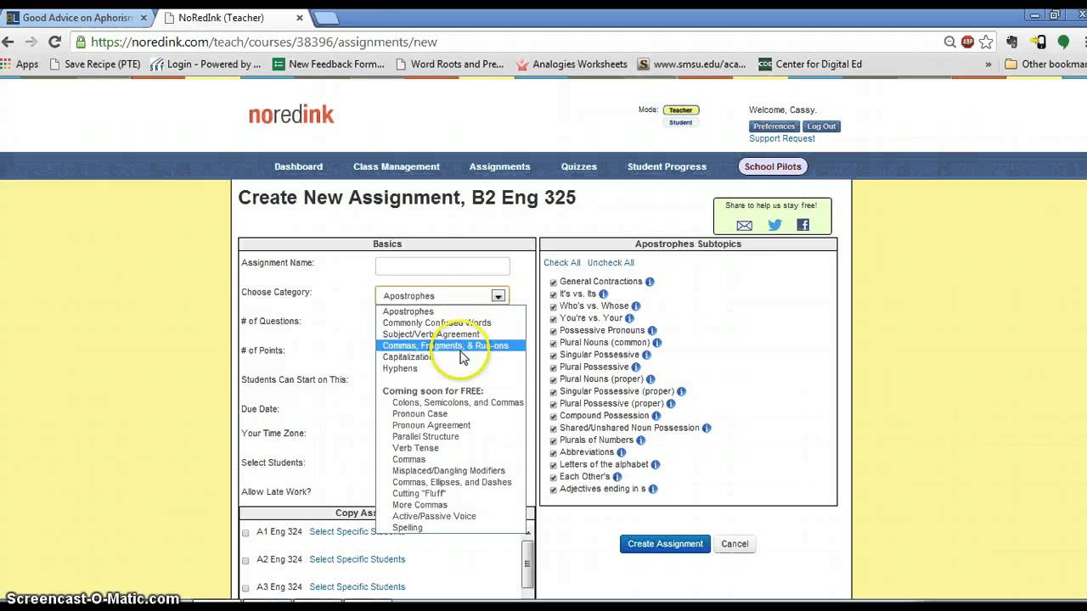Click the browser address bar URL

263,42
